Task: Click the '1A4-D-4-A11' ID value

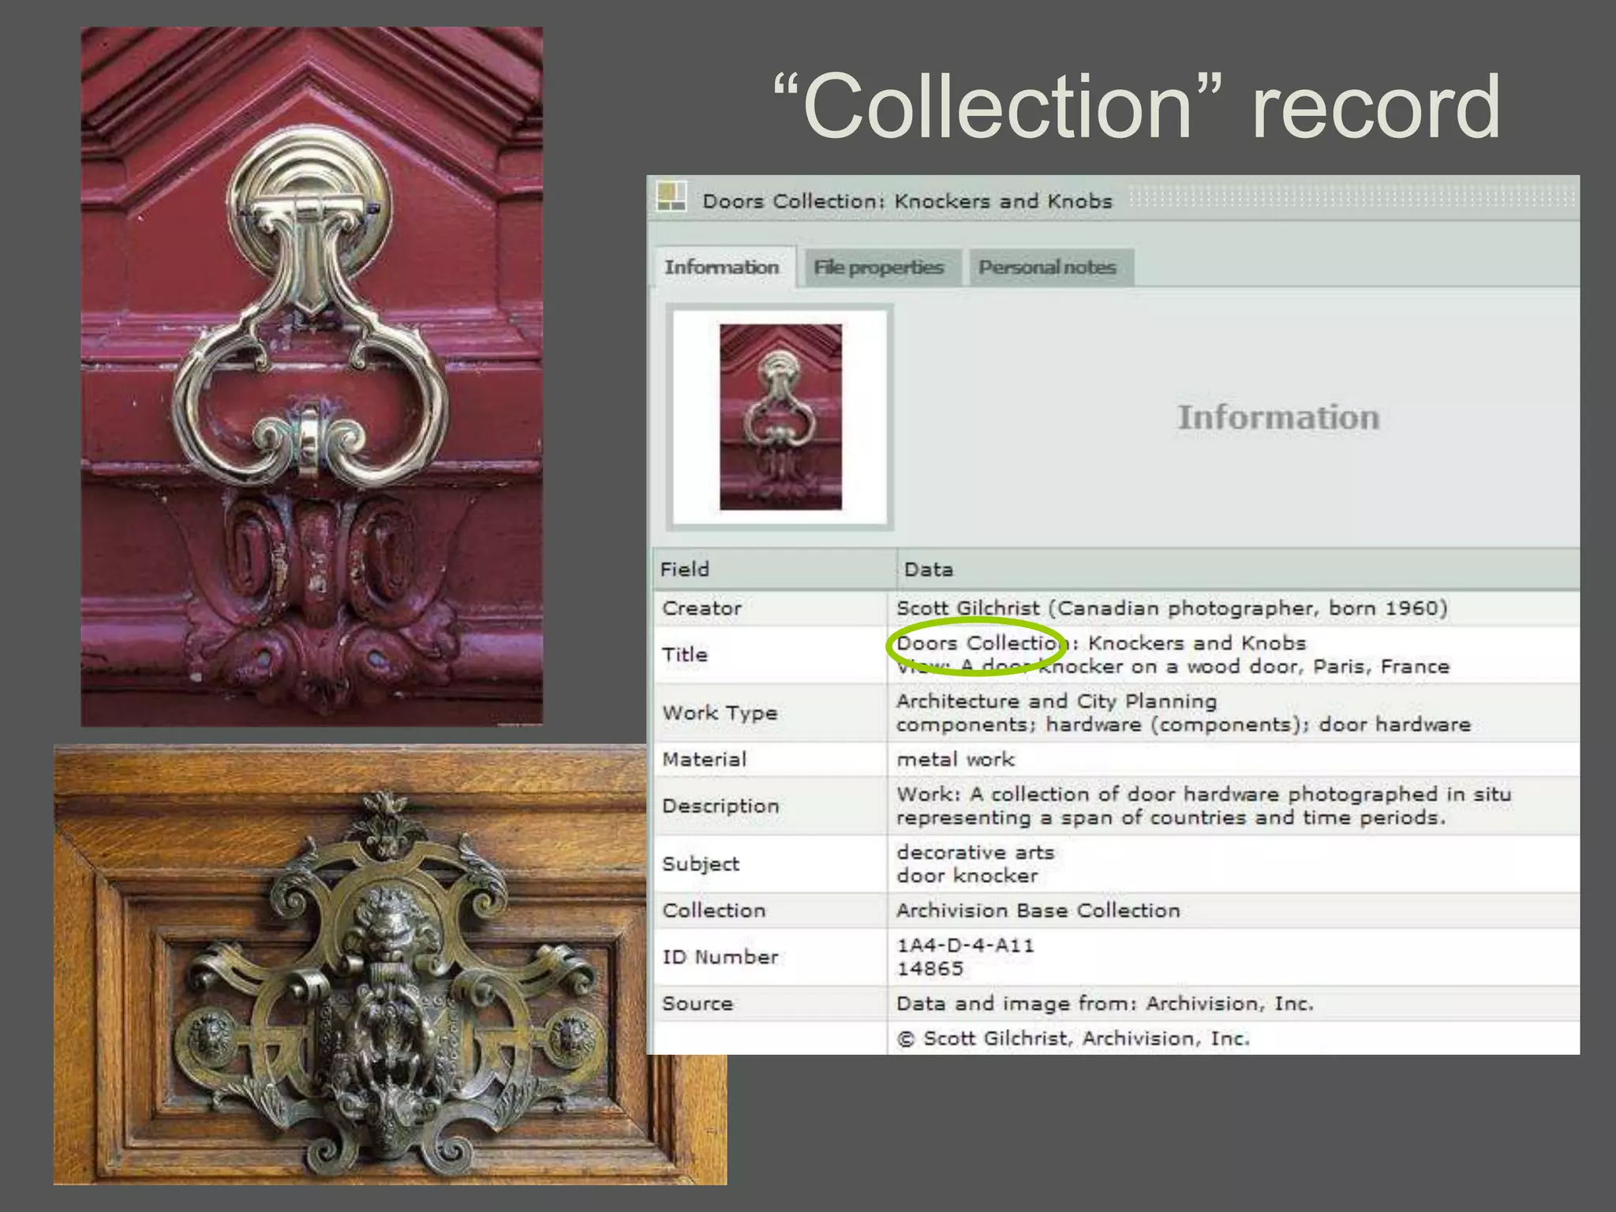Action: tap(965, 945)
